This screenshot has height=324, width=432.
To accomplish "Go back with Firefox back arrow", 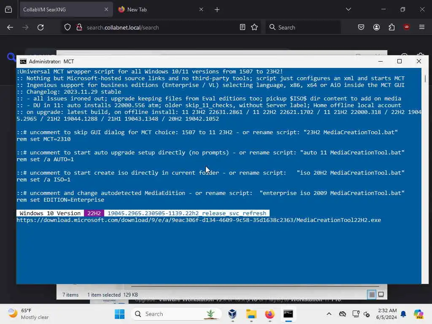I will point(10,27).
